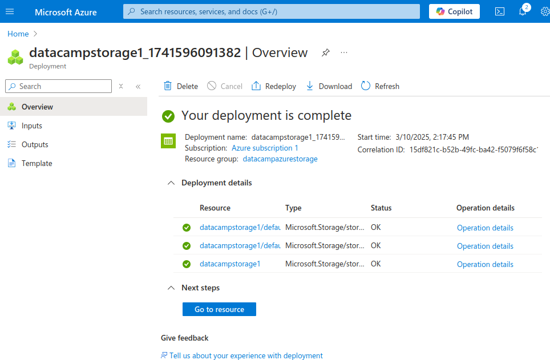
Task: Click the Template document icon in the sidebar
Action: point(11,163)
